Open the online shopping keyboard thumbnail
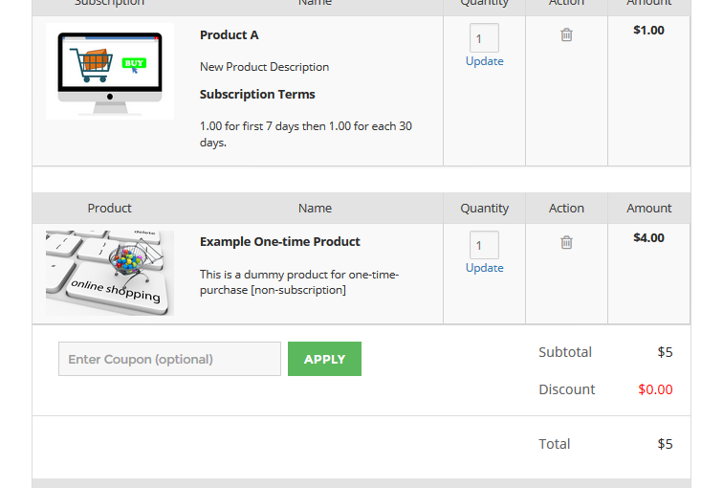Image resolution: width=723 pixels, height=488 pixels. 110,273
